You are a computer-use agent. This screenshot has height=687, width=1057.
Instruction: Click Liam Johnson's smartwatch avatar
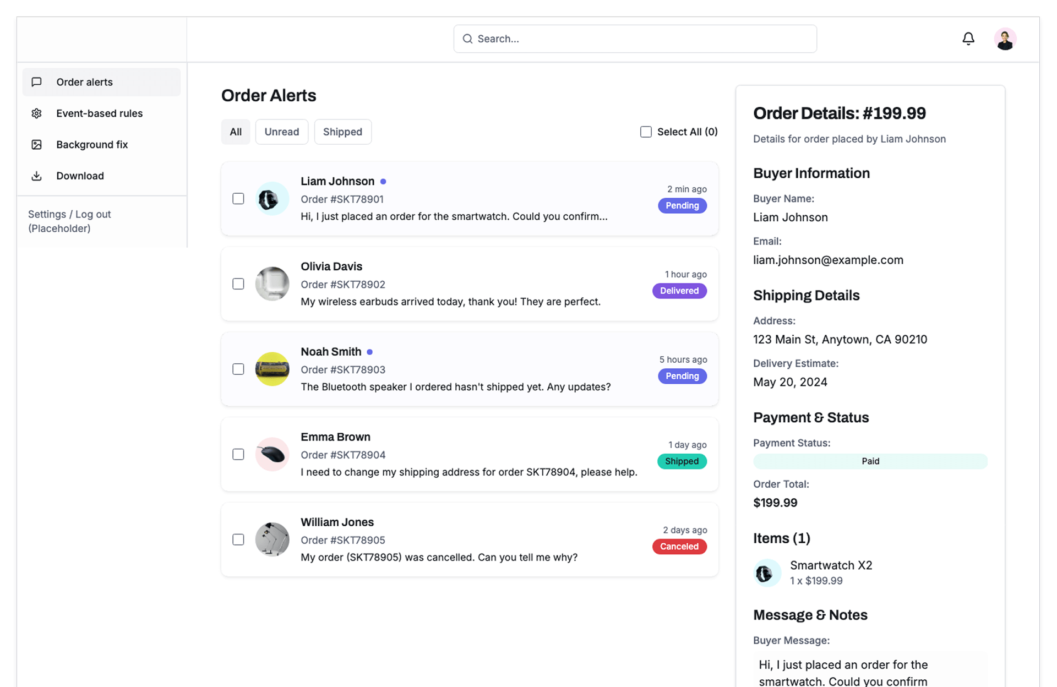[272, 199]
